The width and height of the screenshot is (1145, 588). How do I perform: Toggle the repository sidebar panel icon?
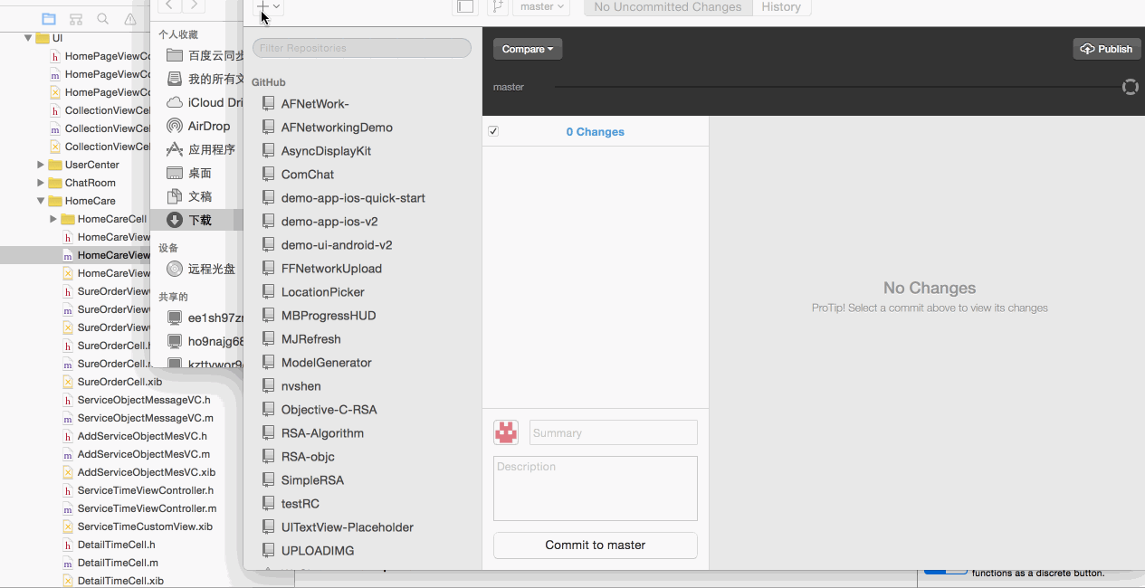(x=464, y=7)
